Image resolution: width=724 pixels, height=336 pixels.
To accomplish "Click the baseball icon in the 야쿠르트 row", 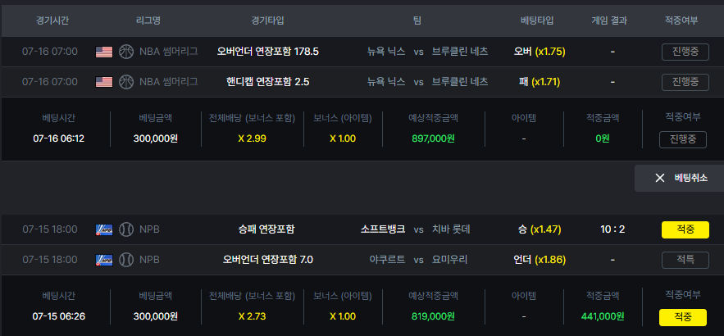I will tap(126, 260).
